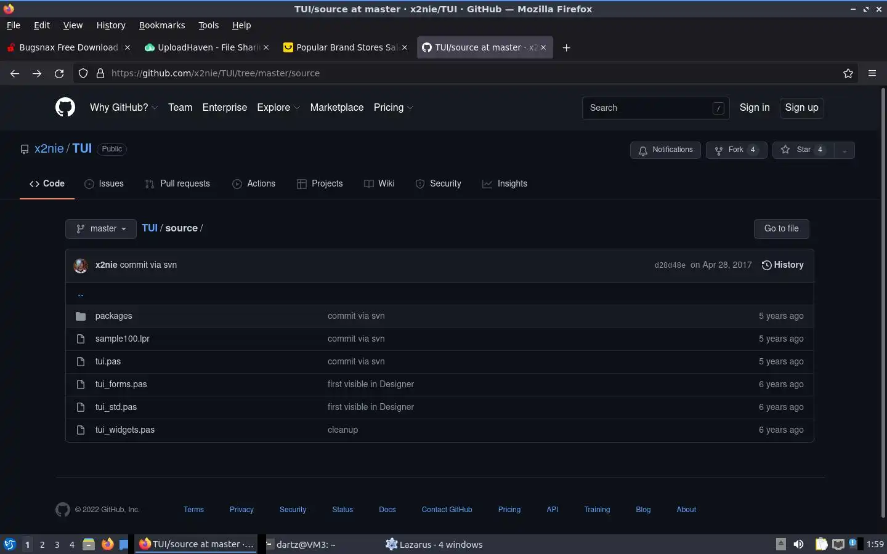The image size is (887, 554).
Task: Open the repository Wiki tab
Action: pos(379,183)
